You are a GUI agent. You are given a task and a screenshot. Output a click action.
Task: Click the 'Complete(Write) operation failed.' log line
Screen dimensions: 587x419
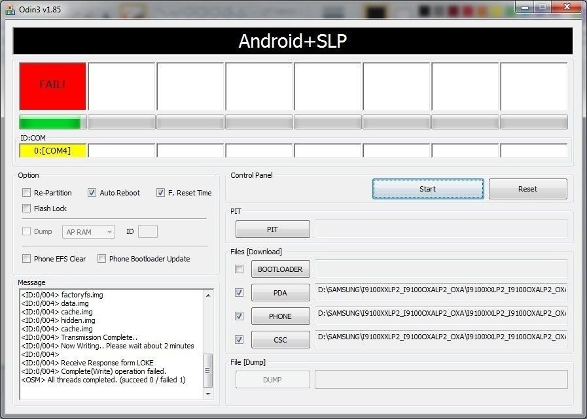point(94,371)
